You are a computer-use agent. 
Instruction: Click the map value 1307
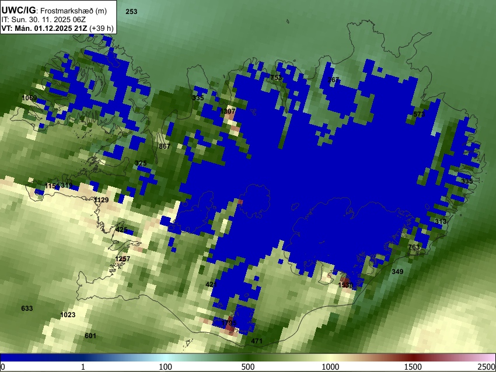click(228, 111)
